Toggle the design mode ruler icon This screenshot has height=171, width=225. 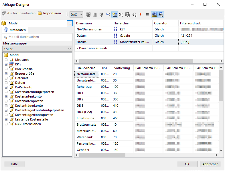click(x=154, y=15)
